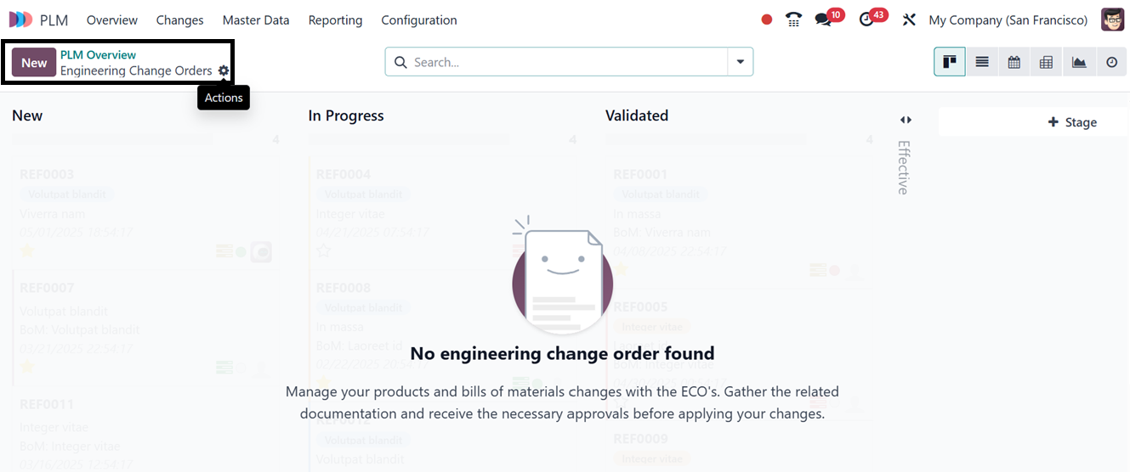Click the red recording status dot
Viewport: 1130px width, 472px height.
pos(767,20)
